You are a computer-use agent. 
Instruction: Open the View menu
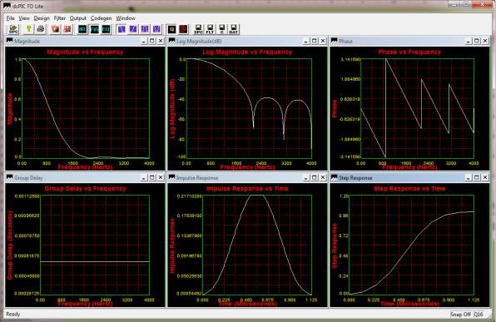tap(24, 18)
